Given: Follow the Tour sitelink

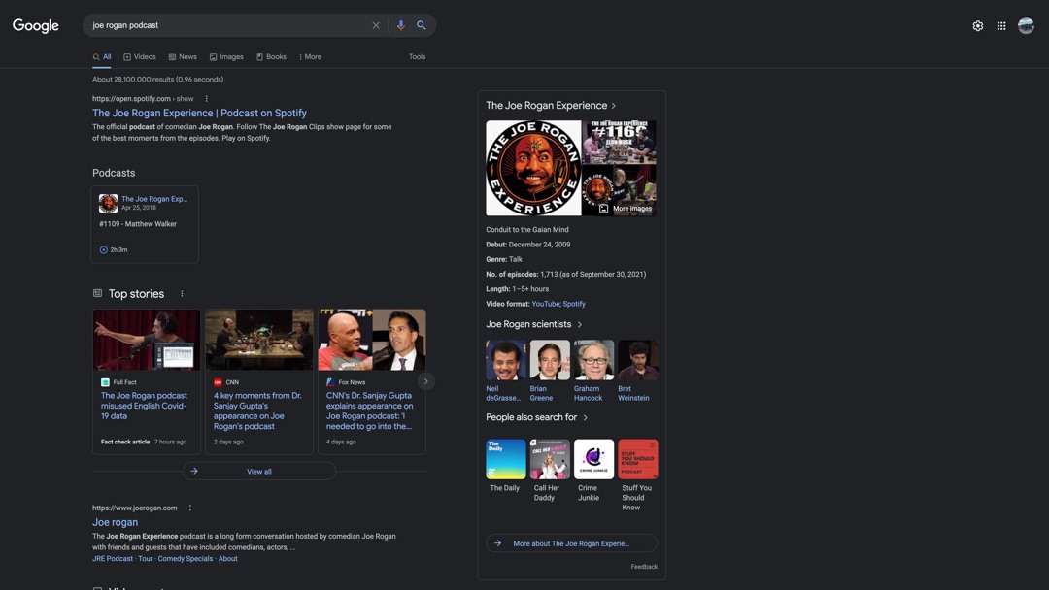Looking at the screenshot, I should point(145,559).
